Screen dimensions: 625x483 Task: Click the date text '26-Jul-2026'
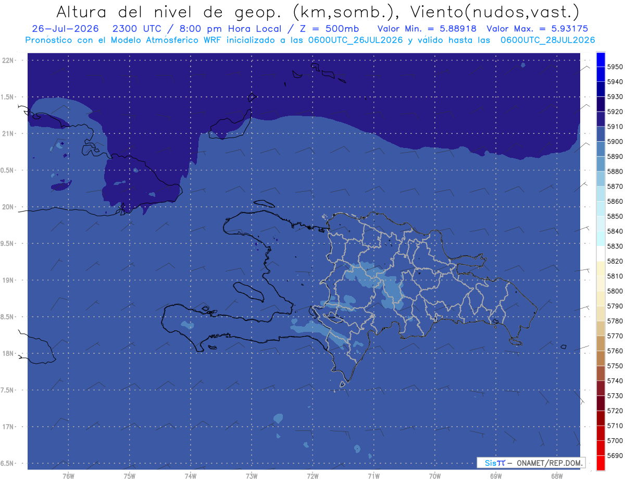[x=65, y=29]
